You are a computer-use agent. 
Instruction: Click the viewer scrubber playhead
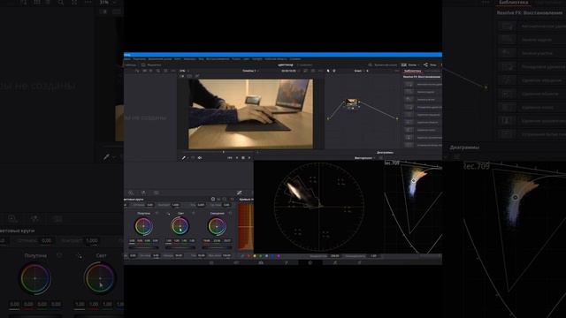[224, 152]
